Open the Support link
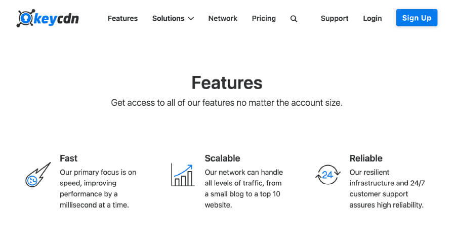This screenshot has height=245, width=456. pos(335,18)
